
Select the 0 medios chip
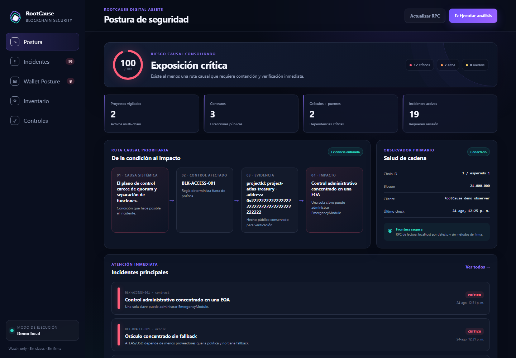tap(475, 65)
